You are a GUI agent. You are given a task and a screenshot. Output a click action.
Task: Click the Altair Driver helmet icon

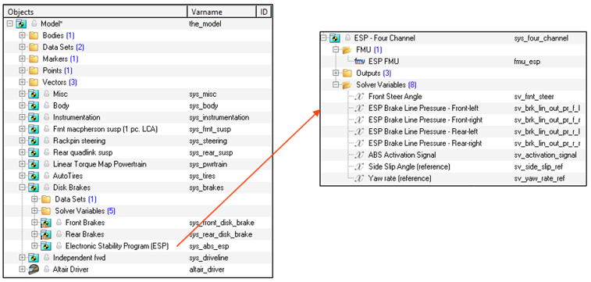(x=34, y=270)
